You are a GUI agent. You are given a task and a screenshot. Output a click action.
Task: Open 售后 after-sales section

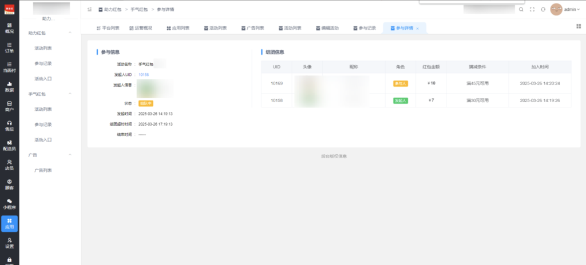[x=9, y=126]
